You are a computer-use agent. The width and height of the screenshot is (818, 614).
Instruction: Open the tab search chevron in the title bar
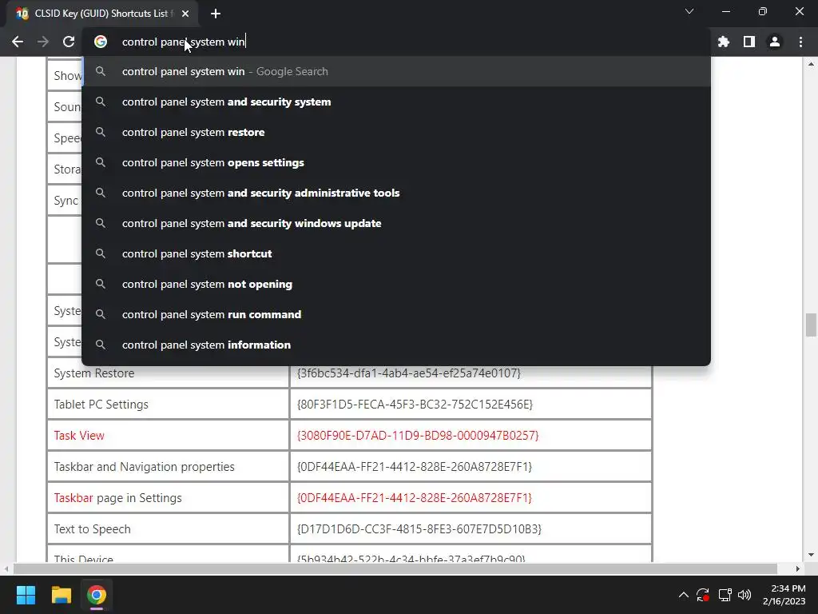point(689,11)
